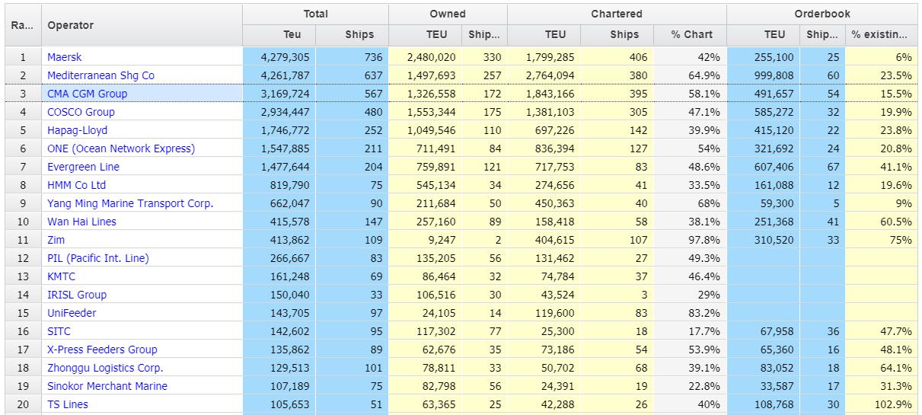Select TS Lines % existing 102.9%
Viewport: 922px width, 415px height.
coord(882,404)
